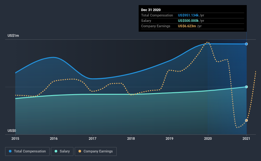Click the 2020 x-axis label
Image resolution: width=261 pixels, height=161 pixels.
(x=208, y=138)
